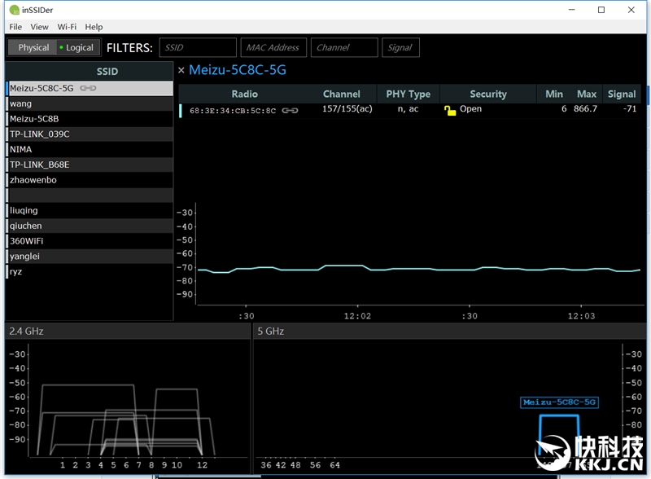Select the Meizu-5C8B network
The height and width of the screenshot is (479, 651).
(90, 119)
